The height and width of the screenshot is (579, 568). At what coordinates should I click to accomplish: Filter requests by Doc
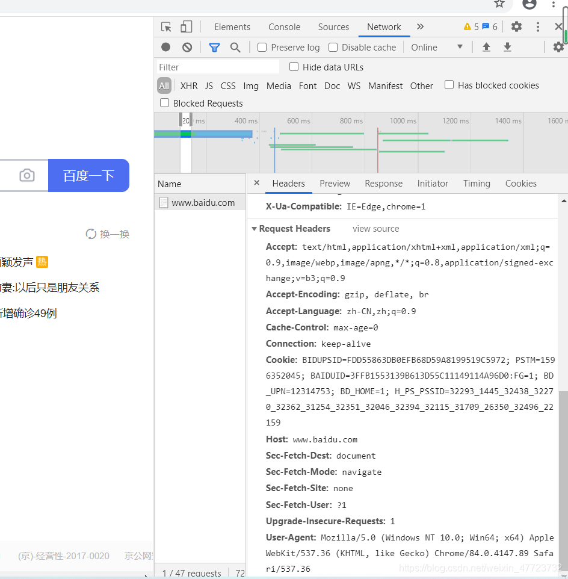tap(332, 85)
